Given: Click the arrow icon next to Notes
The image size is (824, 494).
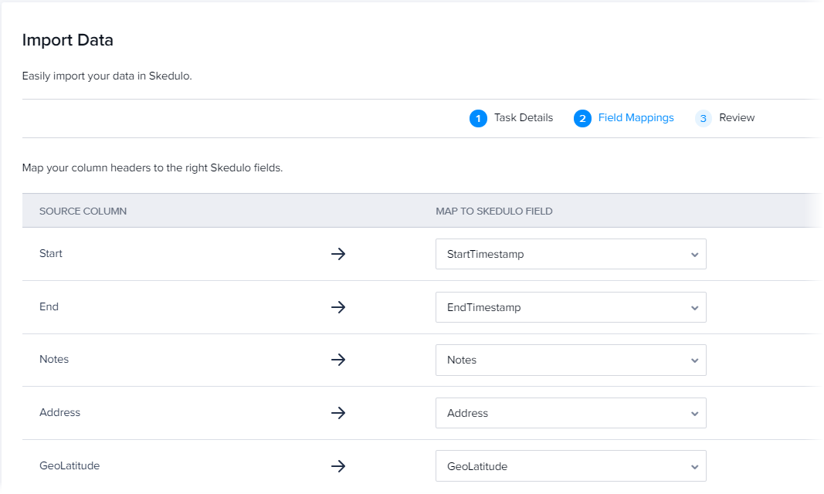Looking at the screenshot, I should (x=338, y=360).
